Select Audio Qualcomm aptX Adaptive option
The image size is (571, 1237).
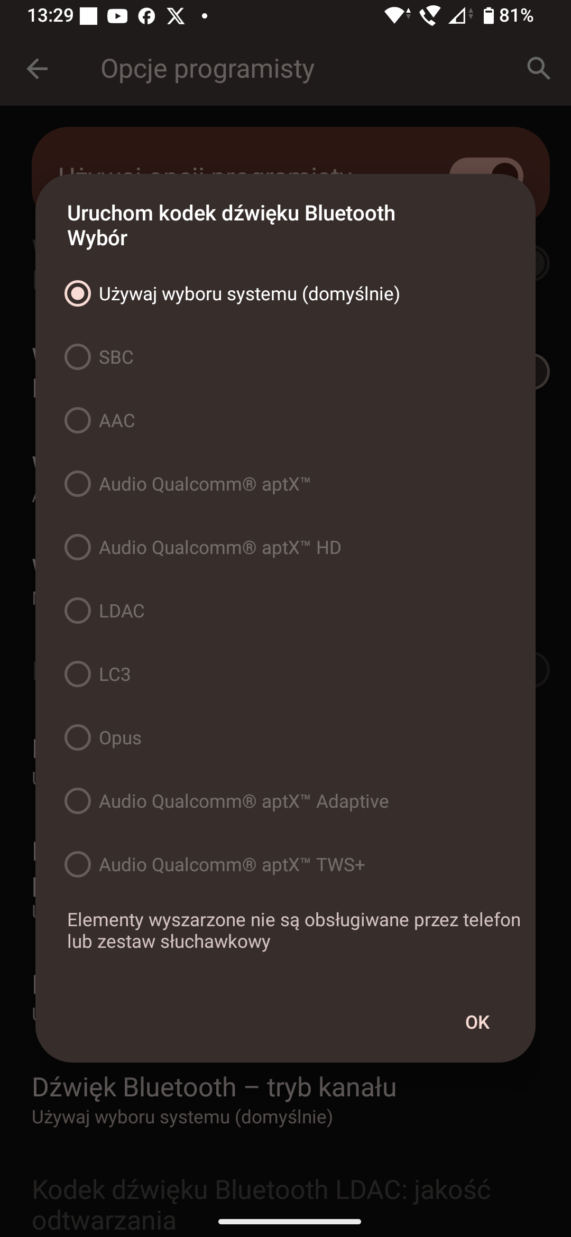[78, 801]
